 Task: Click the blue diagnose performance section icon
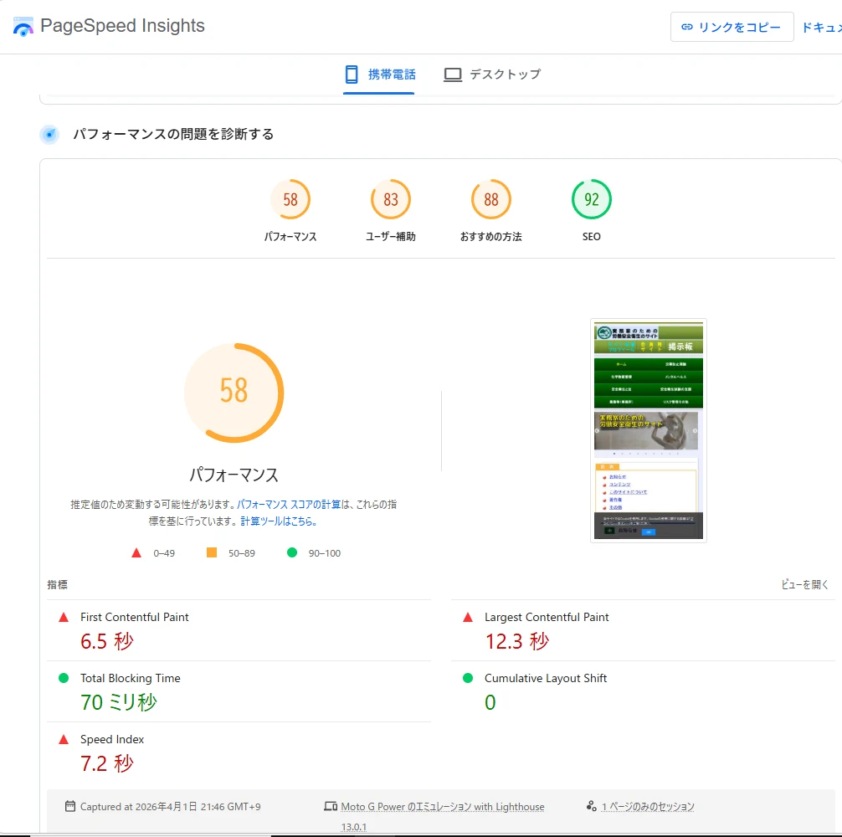49,134
